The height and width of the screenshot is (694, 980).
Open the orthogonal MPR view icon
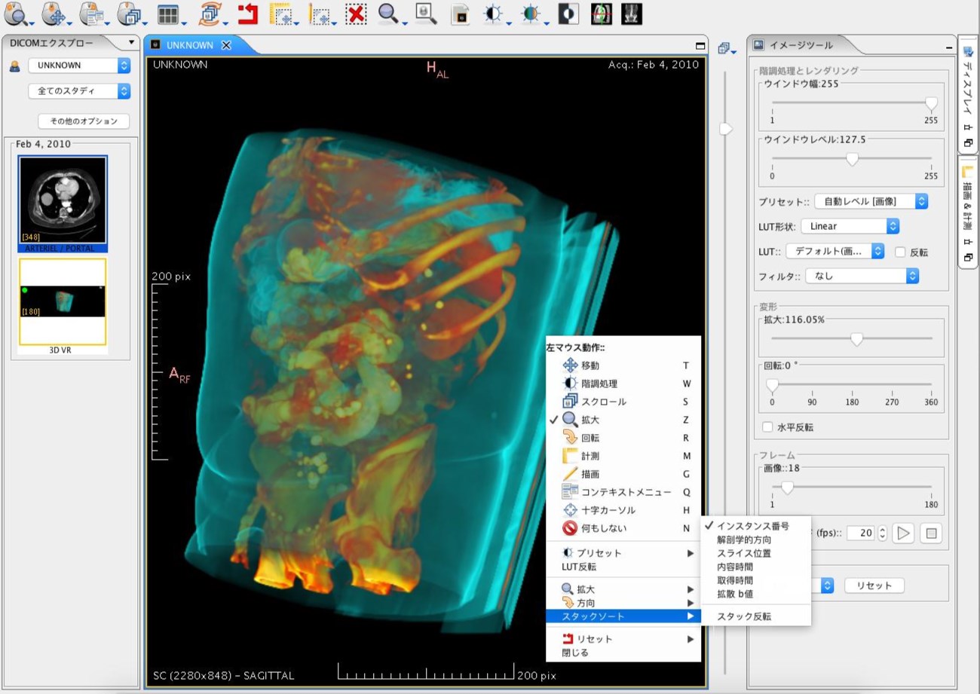[x=602, y=14]
